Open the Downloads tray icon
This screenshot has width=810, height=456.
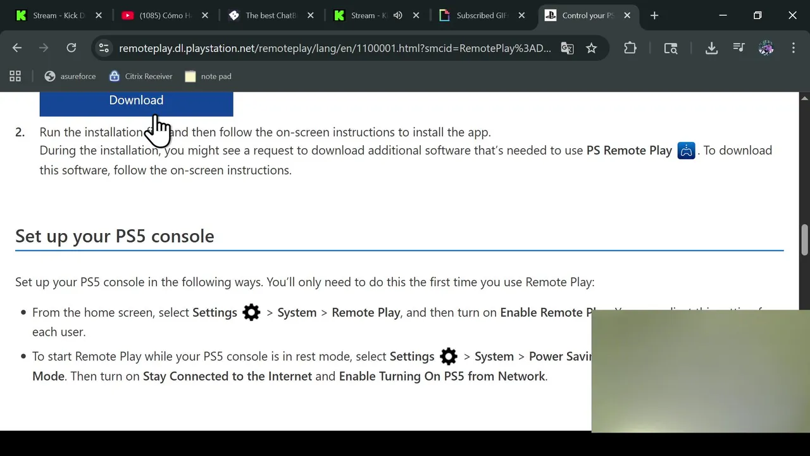711,48
